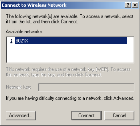The width and height of the screenshot is (140, 126).
Task: Dismiss the dialog with Cancel
Action: [119, 116]
